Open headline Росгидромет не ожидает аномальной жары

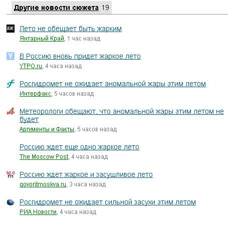coord(113,84)
